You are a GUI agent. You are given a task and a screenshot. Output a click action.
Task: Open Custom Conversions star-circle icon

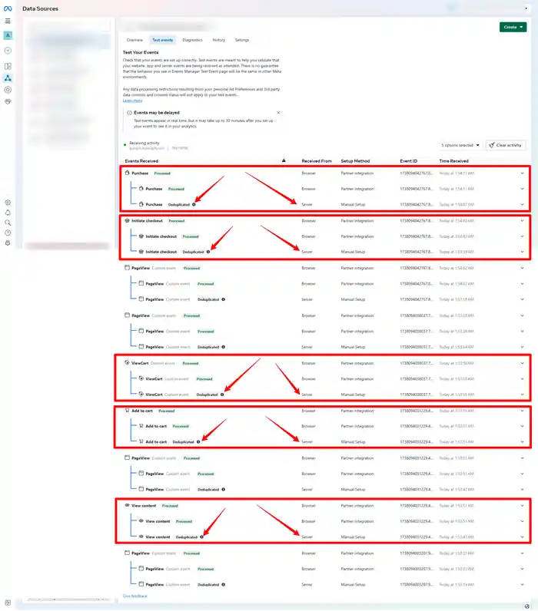click(x=8, y=90)
